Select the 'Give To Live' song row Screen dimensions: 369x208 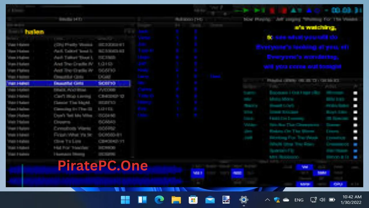(68, 141)
